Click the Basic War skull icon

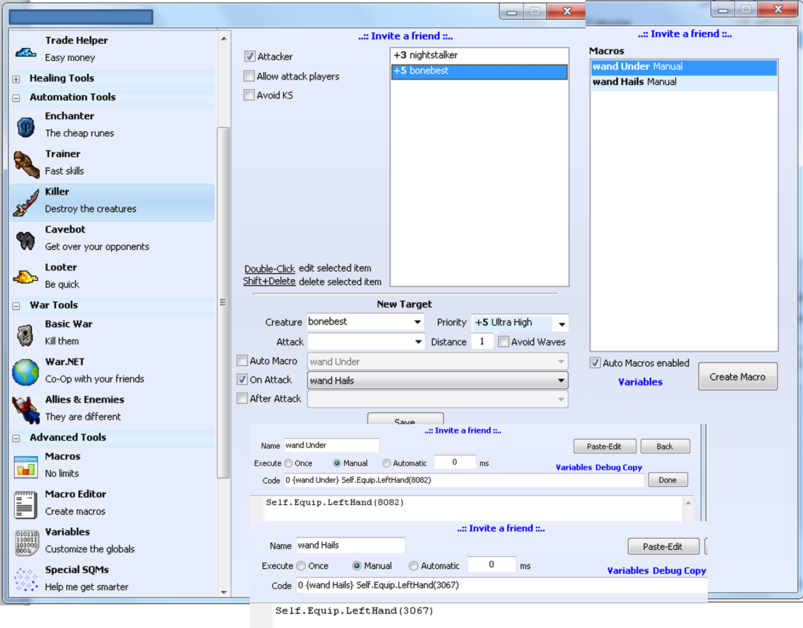click(26, 335)
